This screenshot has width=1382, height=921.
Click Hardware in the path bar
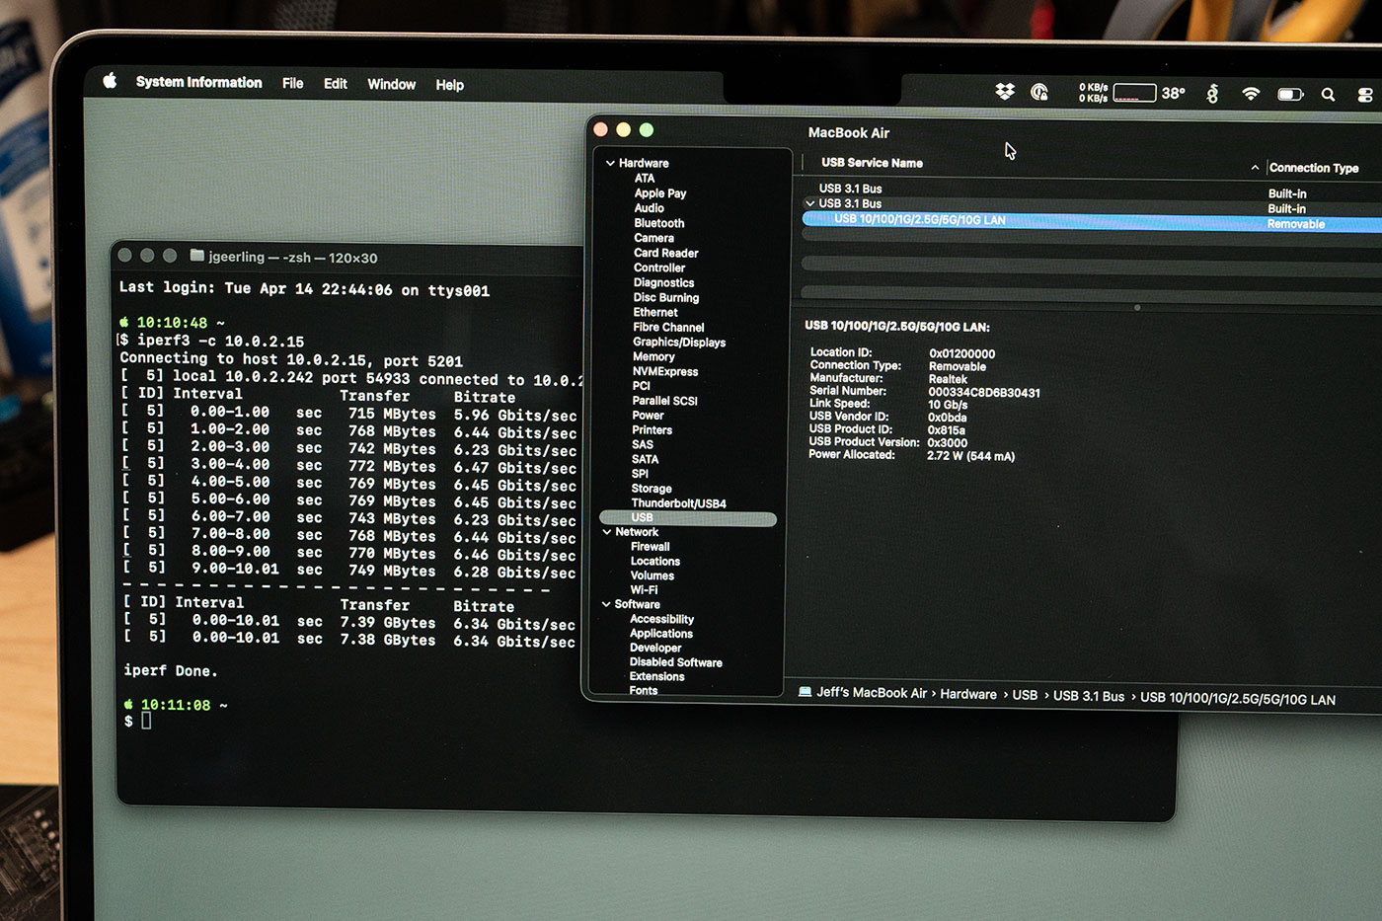[968, 694]
